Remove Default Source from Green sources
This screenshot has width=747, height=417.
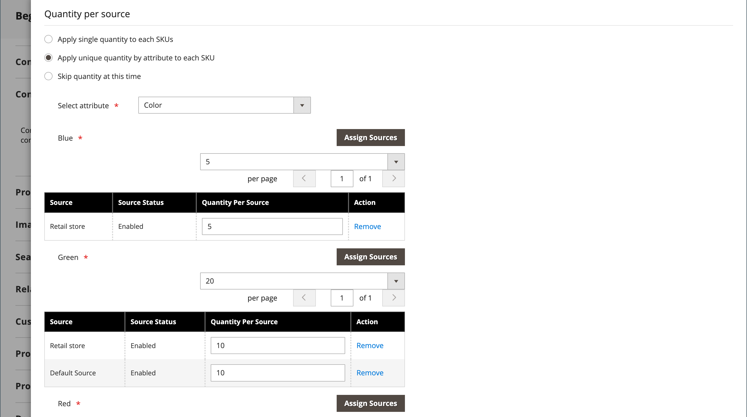point(370,373)
